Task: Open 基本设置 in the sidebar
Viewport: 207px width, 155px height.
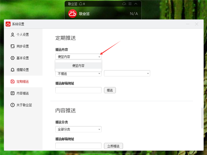Action: coord(23,58)
